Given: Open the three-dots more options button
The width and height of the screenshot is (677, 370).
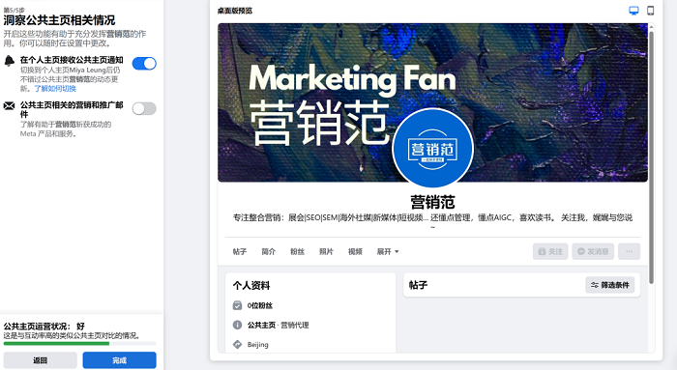Looking at the screenshot, I should [x=629, y=251].
